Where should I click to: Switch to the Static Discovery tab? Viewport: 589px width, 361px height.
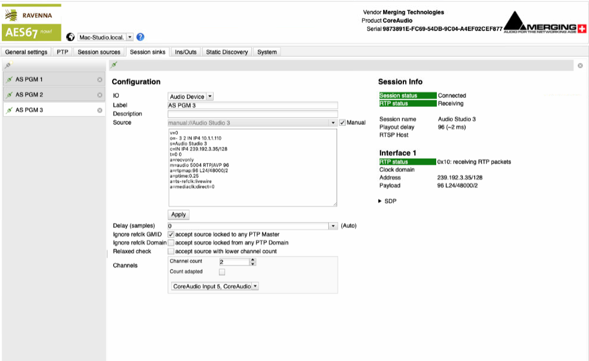coord(227,53)
